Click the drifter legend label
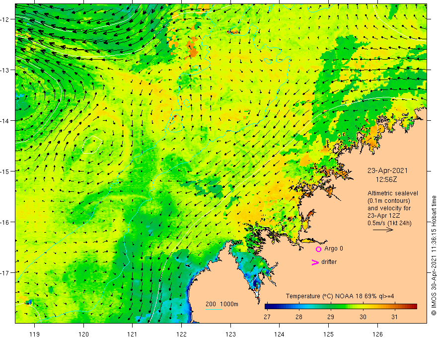437x338 pixels. 329,262
